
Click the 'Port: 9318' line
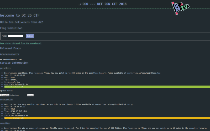pyautogui.click(x=9, y=109)
